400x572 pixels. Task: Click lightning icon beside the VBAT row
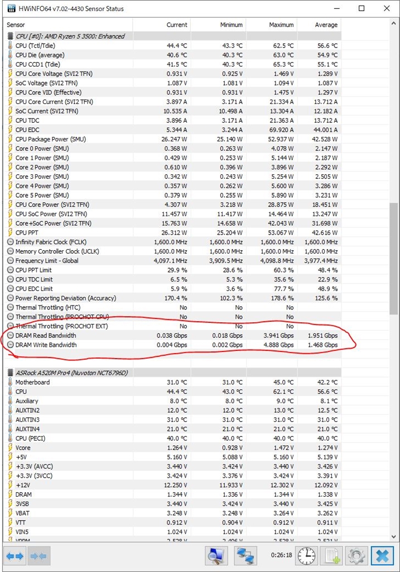click(x=10, y=513)
